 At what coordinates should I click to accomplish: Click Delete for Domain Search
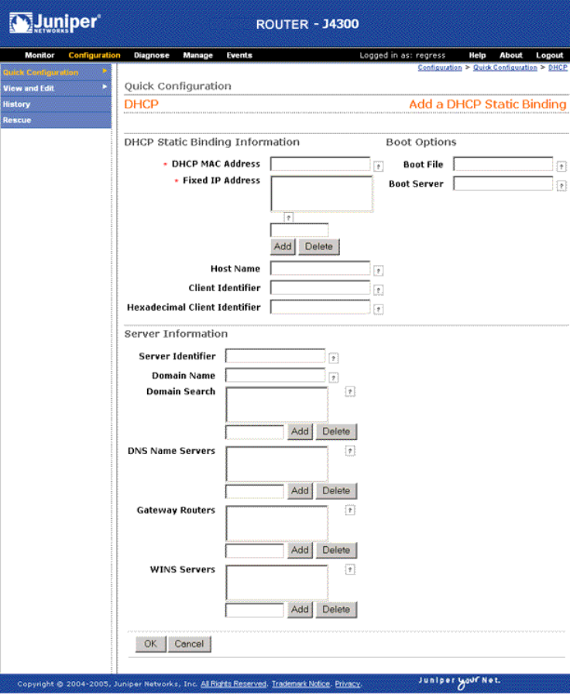pos(336,431)
